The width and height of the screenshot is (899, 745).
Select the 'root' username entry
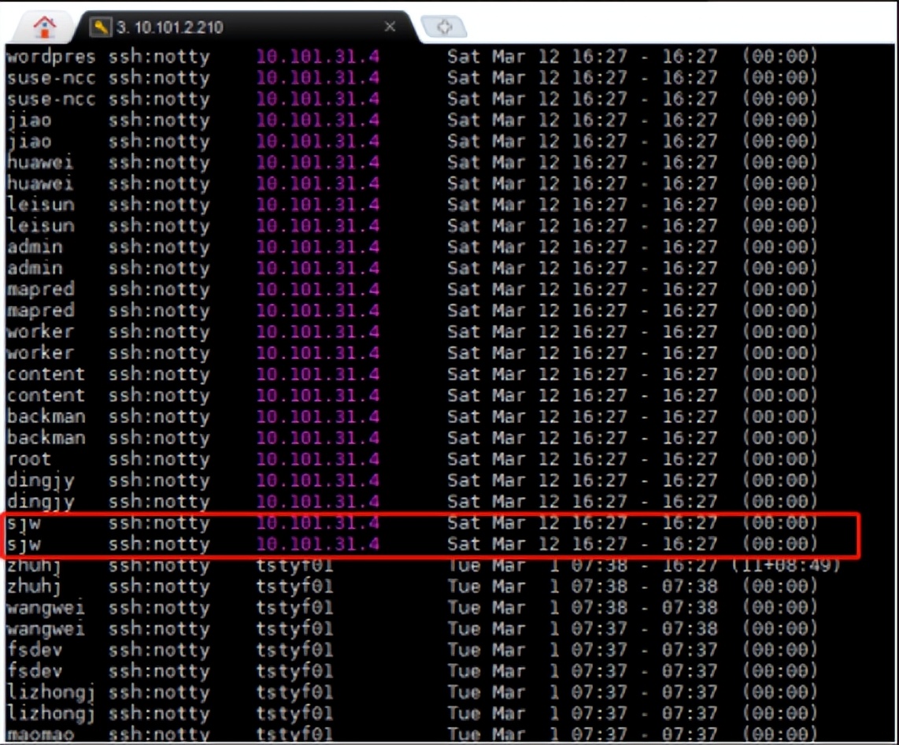28,459
